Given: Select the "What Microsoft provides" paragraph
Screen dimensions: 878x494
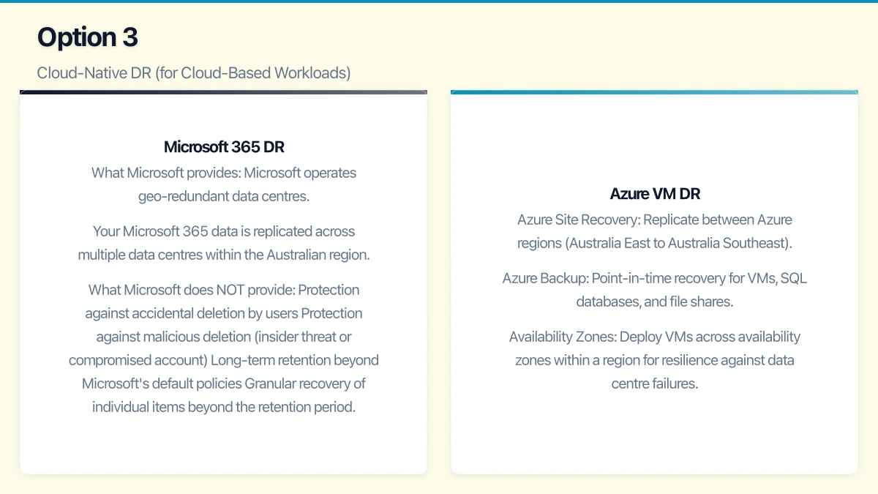Looking at the screenshot, I should [x=224, y=184].
